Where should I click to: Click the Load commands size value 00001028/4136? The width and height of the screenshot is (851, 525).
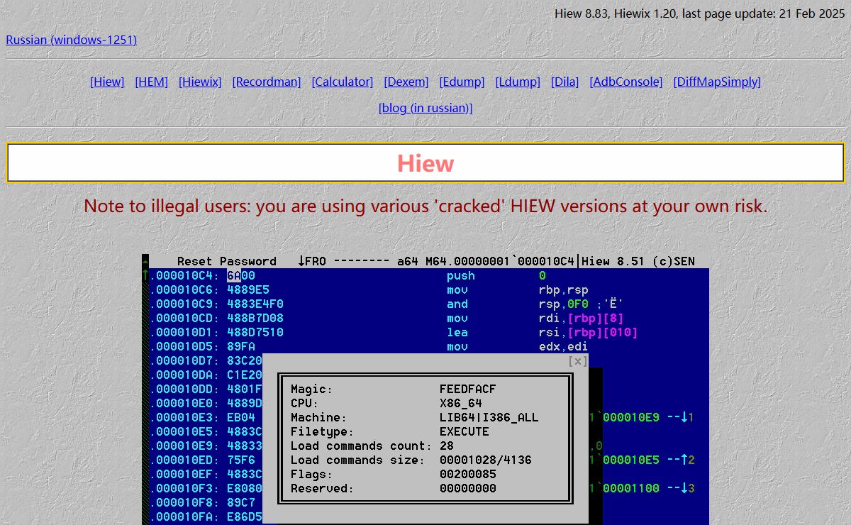tap(486, 460)
